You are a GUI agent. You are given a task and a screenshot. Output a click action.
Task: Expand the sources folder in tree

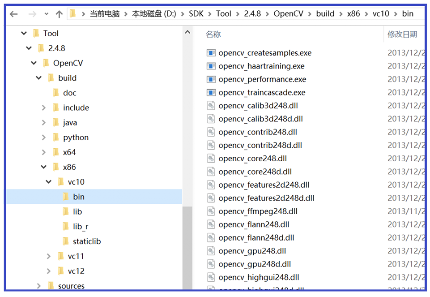pyautogui.click(x=39, y=286)
